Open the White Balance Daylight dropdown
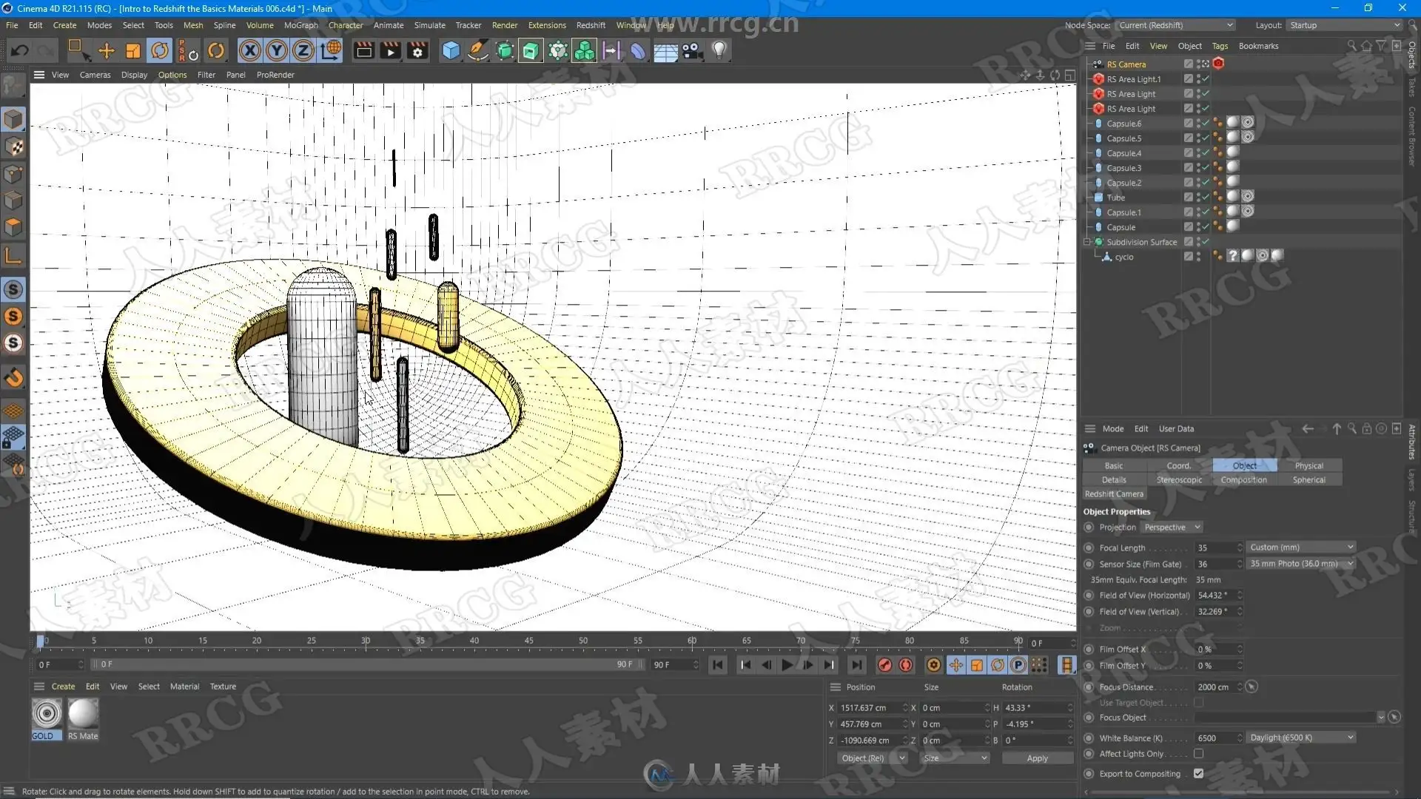Screen dimensions: 1421x799 tap(1301, 738)
